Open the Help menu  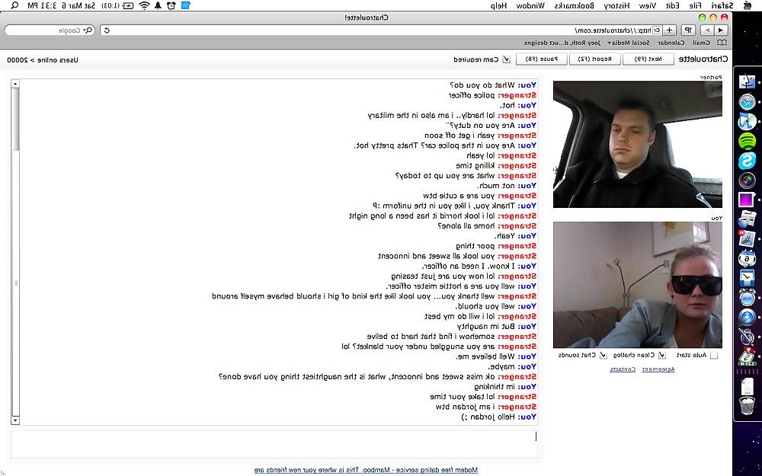click(498, 5)
